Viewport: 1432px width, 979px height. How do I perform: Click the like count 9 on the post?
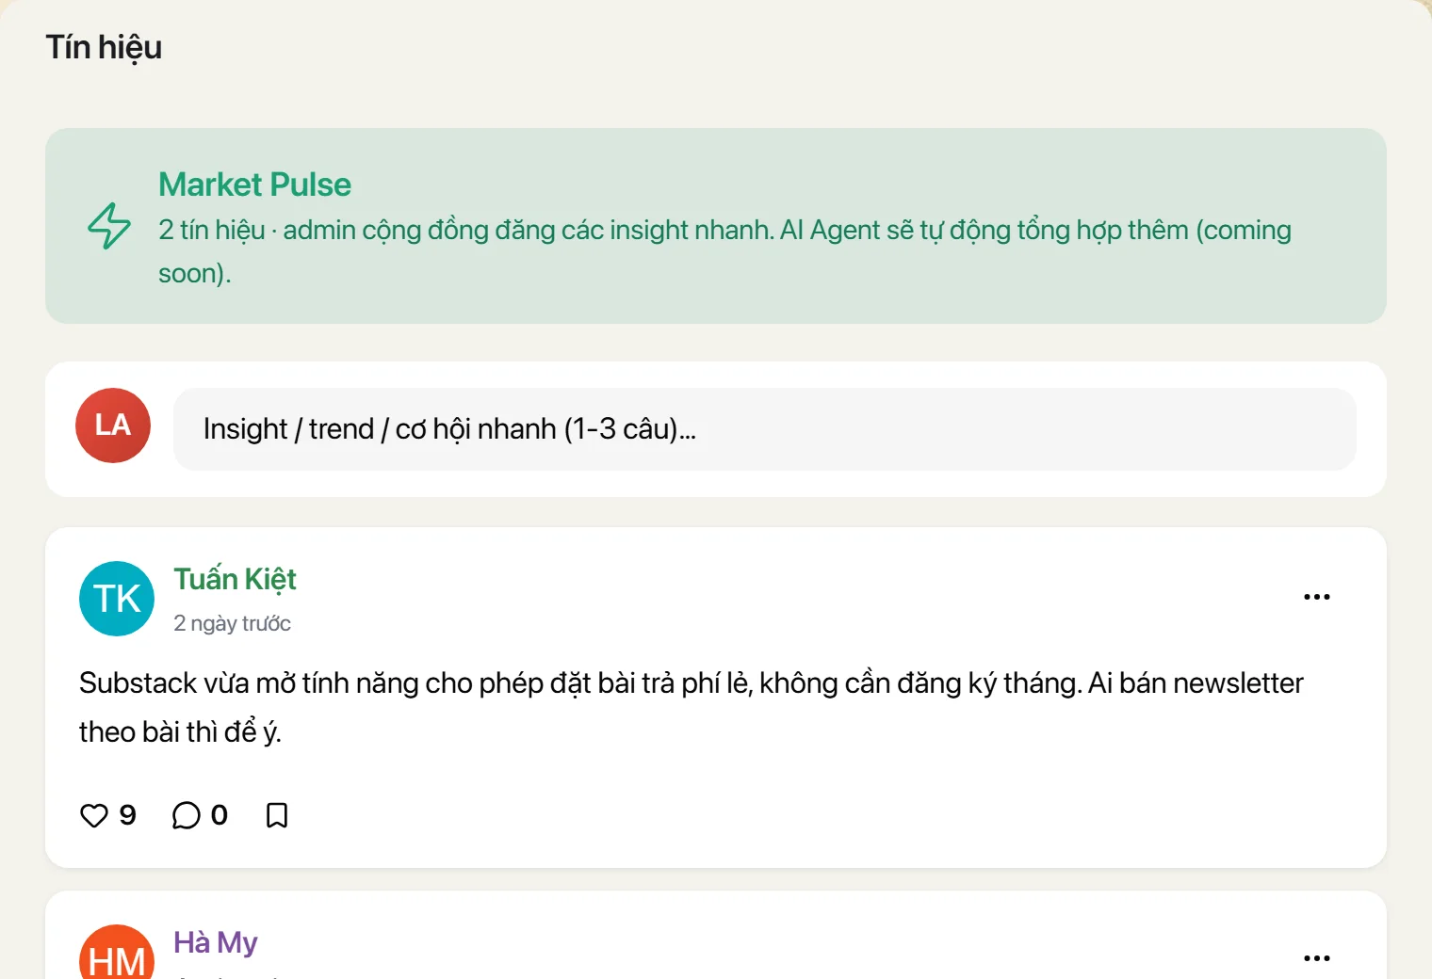click(128, 815)
